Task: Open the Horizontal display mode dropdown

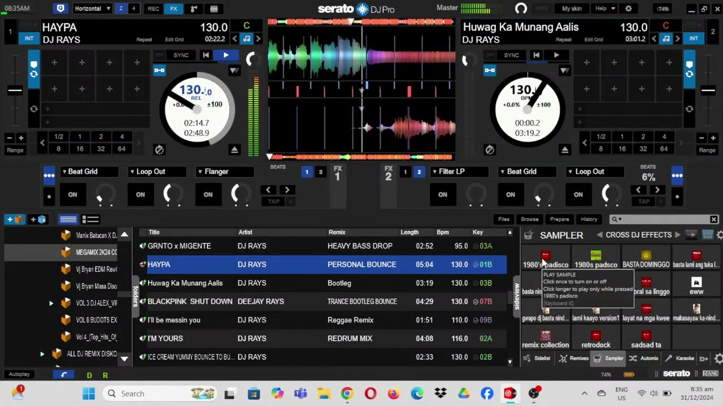Action: 92,8
